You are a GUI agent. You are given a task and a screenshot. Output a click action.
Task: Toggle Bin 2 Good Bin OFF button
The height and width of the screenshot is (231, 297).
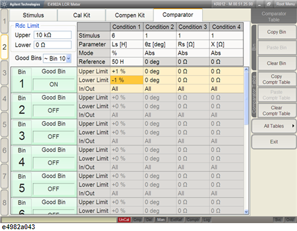pyautogui.click(x=54, y=110)
